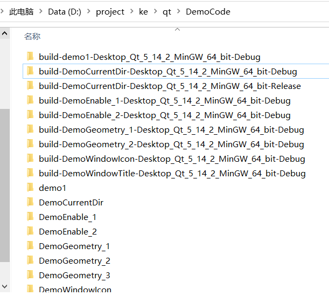Expand chevron after qt in breadcrumb
The height and width of the screenshot is (296, 329).
179,11
